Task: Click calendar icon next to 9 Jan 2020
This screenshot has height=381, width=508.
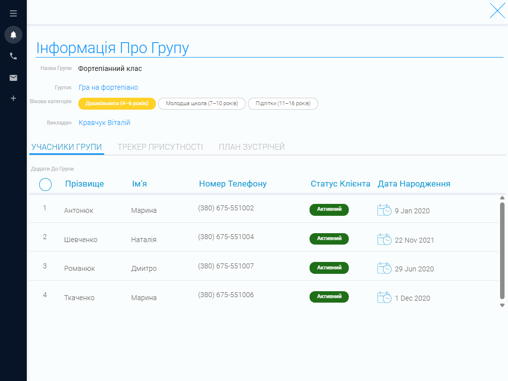Action: coord(384,210)
